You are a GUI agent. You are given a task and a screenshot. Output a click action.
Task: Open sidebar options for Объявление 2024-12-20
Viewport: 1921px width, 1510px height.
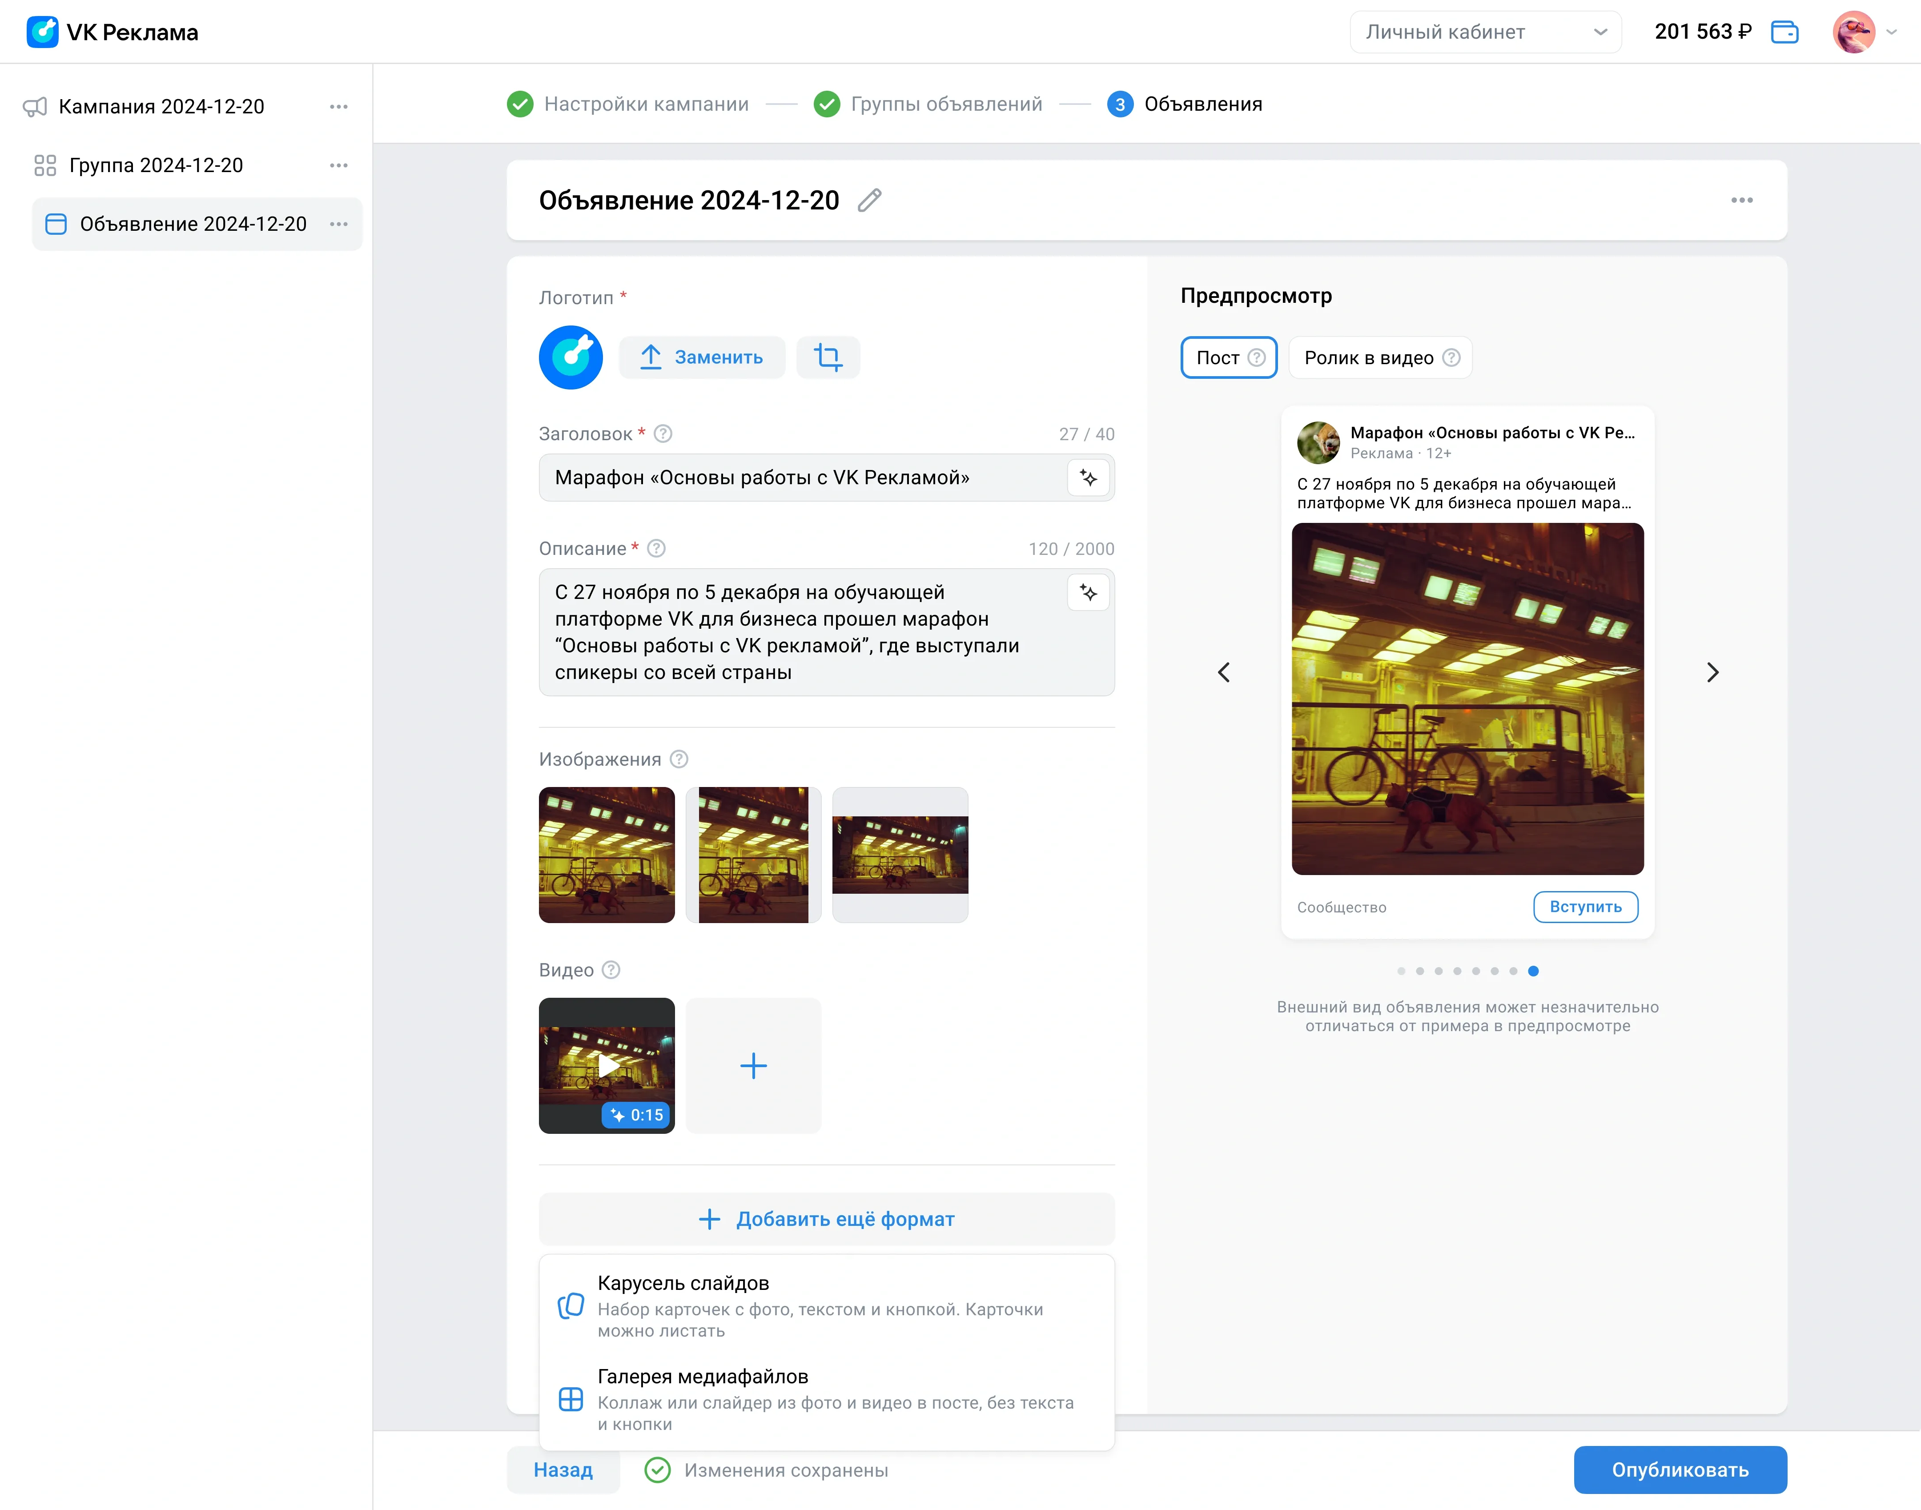coord(338,224)
